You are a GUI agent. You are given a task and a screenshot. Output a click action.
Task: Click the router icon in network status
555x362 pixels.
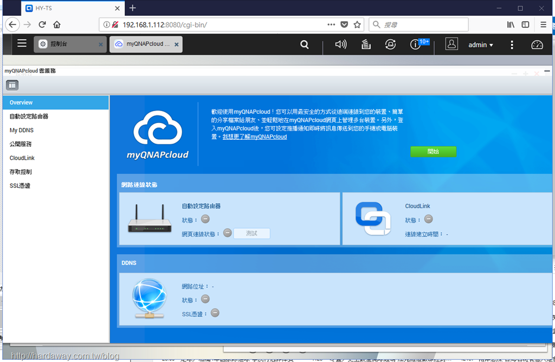click(x=150, y=218)
